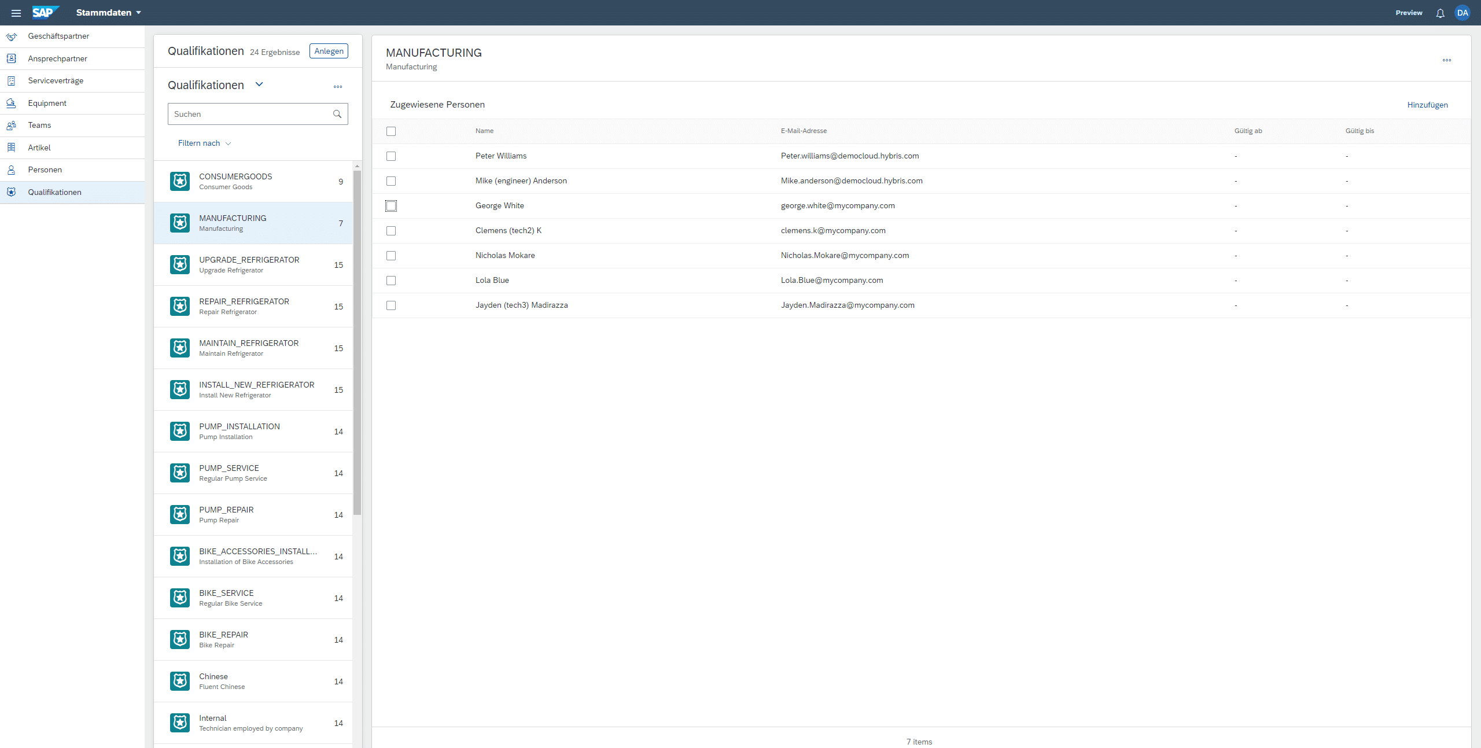1481x748 pixels.
Task: Click the PUMP_REPAIR qualification badge icon
Action: tap(180, 514)
